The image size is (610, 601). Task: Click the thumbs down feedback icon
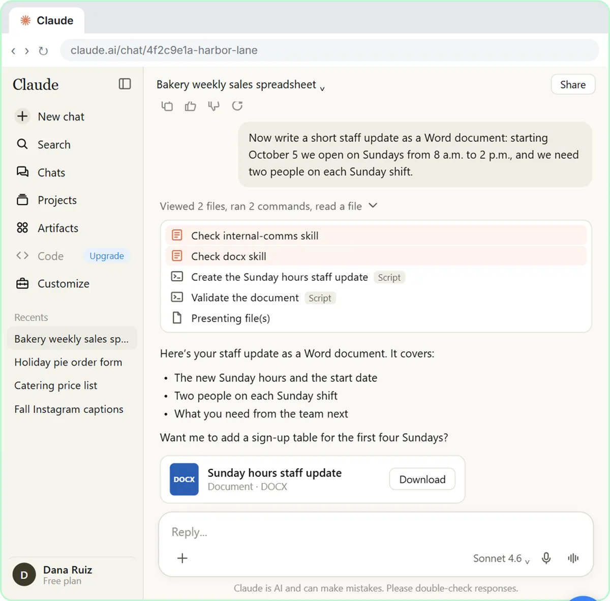(x=213, y=106)
